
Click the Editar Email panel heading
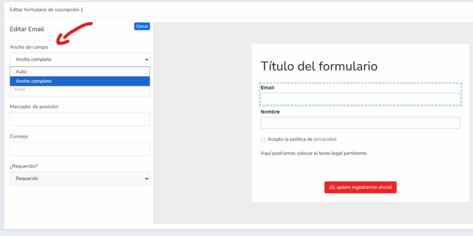pos(27,29)
